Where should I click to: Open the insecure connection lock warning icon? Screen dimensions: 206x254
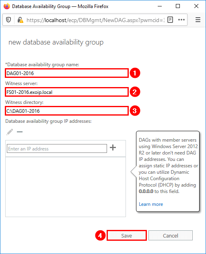[20, 20]
